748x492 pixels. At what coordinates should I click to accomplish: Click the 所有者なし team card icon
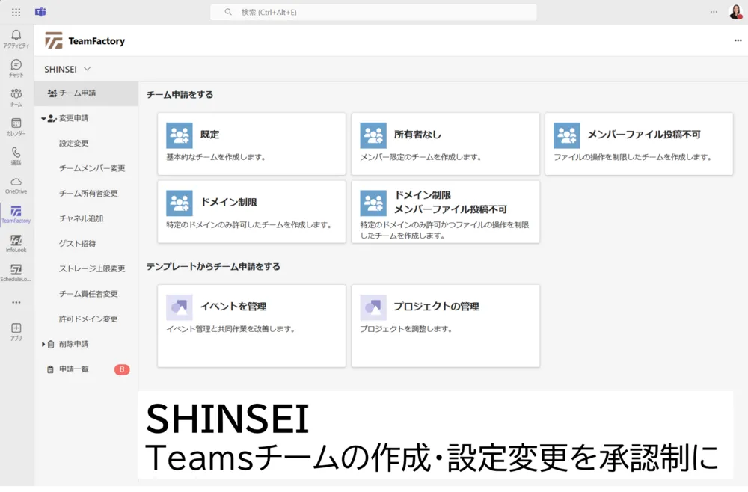pos(373,135)
